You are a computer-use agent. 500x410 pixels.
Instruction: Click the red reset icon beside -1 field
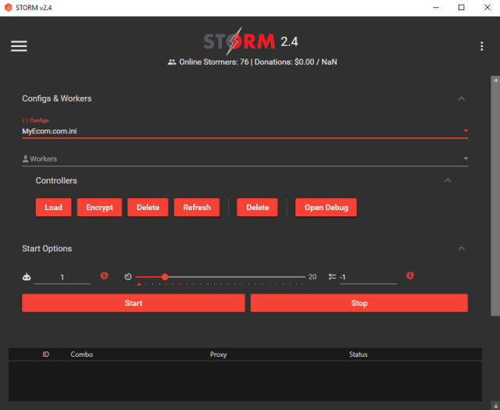410,276
